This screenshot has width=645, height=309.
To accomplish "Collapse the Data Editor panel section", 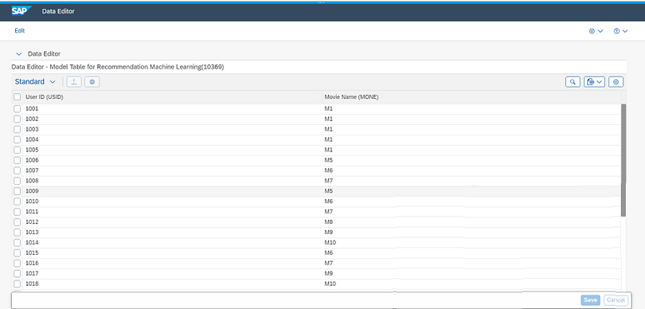I will coord(18,54).
